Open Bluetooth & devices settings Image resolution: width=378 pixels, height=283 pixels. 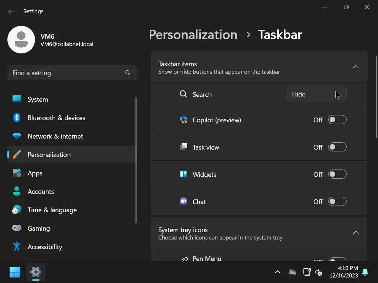pos(56,118)
